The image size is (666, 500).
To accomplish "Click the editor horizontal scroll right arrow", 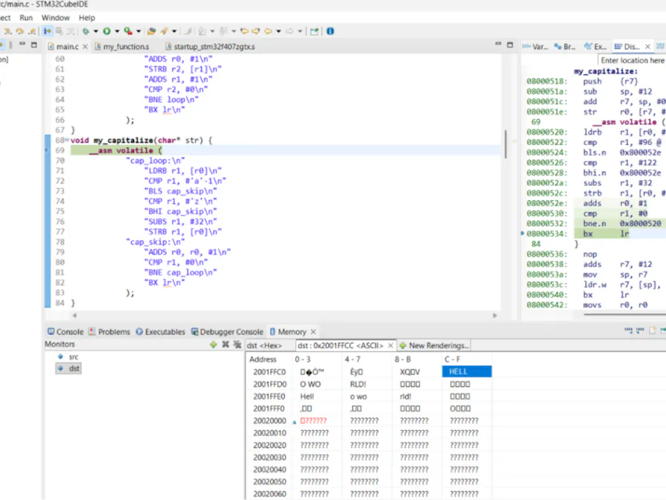I will point(494,316).
